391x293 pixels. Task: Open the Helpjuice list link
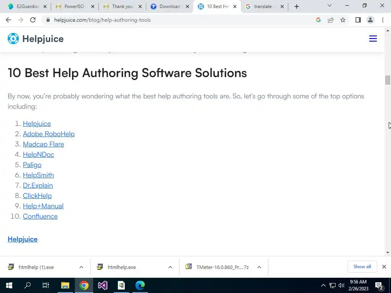37,124
